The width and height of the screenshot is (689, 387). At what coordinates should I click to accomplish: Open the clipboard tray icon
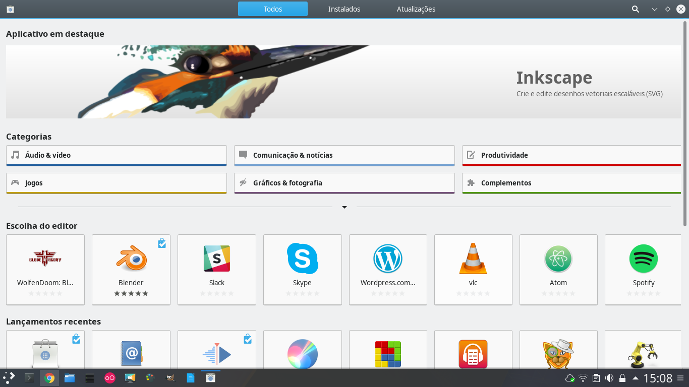(596, 378)
